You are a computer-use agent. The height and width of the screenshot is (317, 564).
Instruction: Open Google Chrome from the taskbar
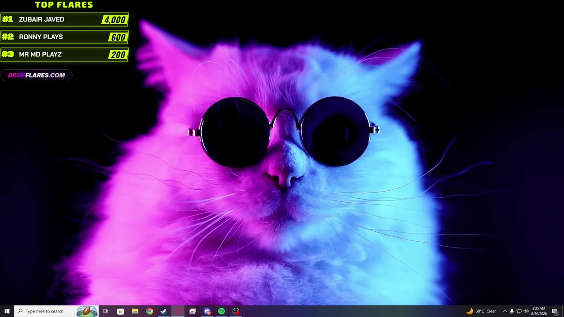pyautogui.click(x=149, y=311)
